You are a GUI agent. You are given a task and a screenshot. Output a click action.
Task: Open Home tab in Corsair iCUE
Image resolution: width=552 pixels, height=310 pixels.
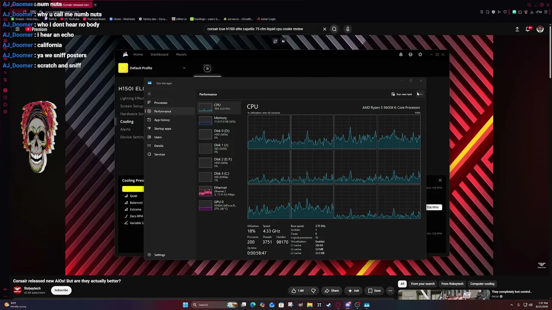[138, 54]
